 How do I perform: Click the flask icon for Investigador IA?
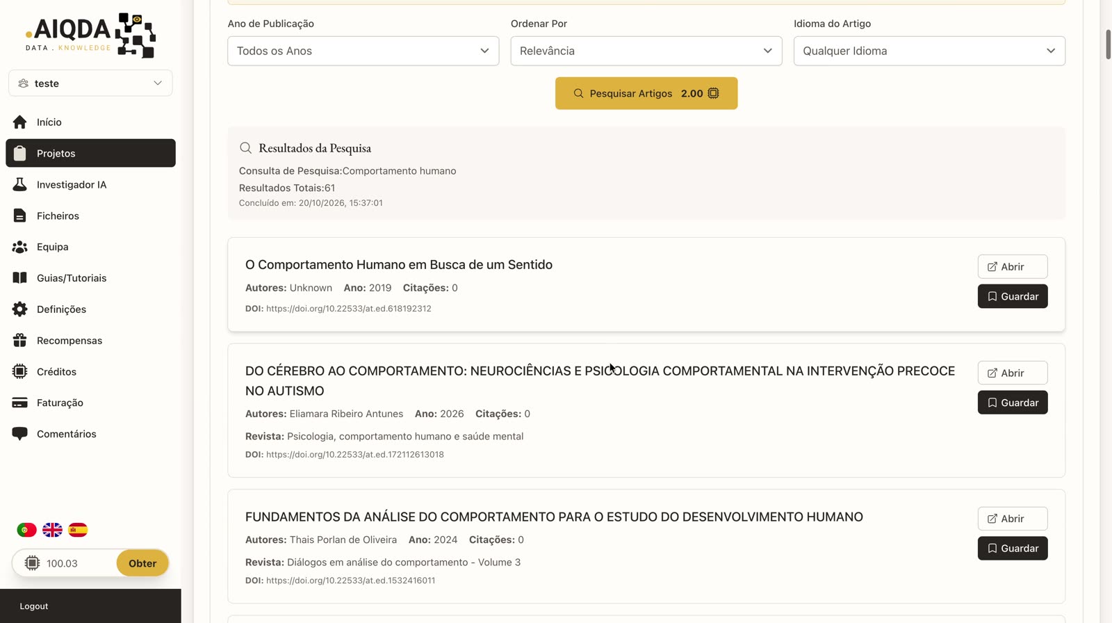[19, 184]
